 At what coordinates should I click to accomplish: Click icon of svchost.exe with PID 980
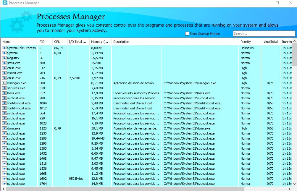point(4,98)
